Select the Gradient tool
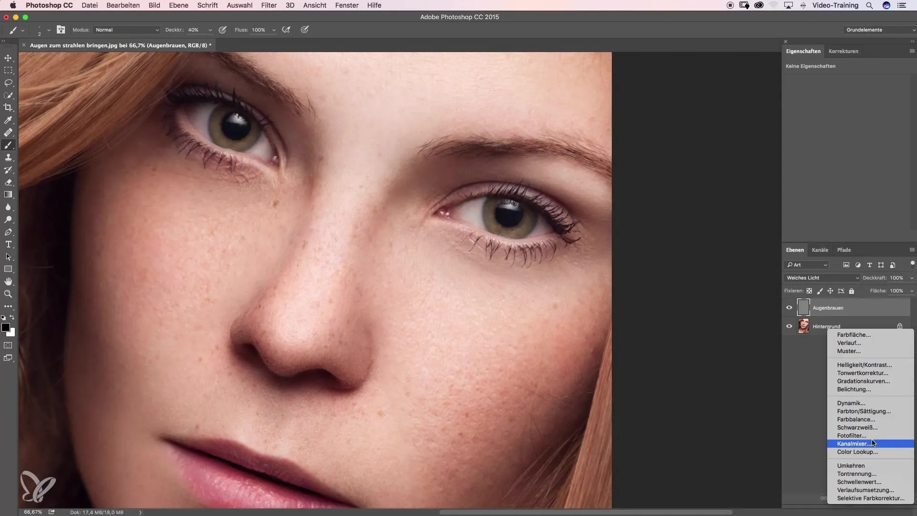 [x=8, y=195]
